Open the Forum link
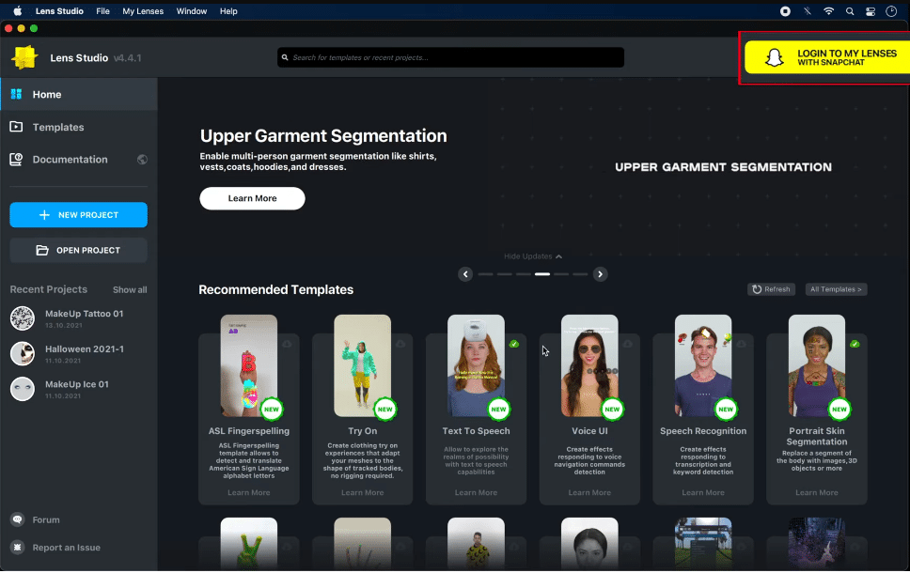The height and width of the screenshot is (573, 910). 46,519
